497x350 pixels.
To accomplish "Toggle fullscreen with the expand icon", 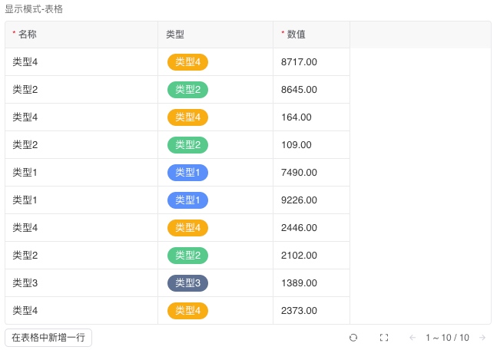I will [x=384, y=338].
